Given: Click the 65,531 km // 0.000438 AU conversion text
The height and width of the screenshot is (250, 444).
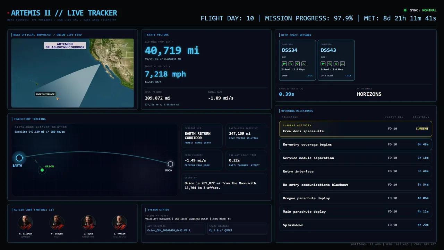Looking at the screenshot, I should pyautogui.click(x=163, y=59).
